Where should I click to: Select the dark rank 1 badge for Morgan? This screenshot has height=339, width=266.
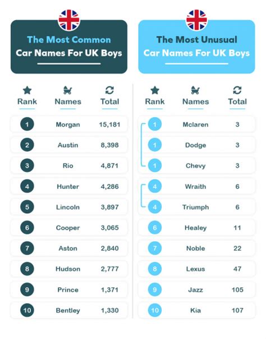[27, 124]
